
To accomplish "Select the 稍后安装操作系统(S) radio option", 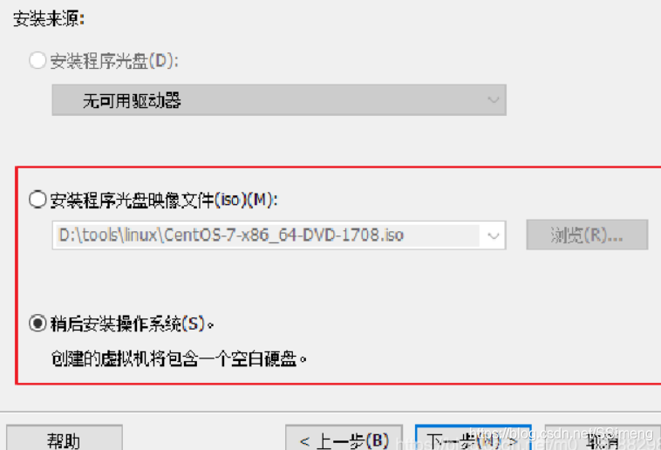I will click(37, 324).
